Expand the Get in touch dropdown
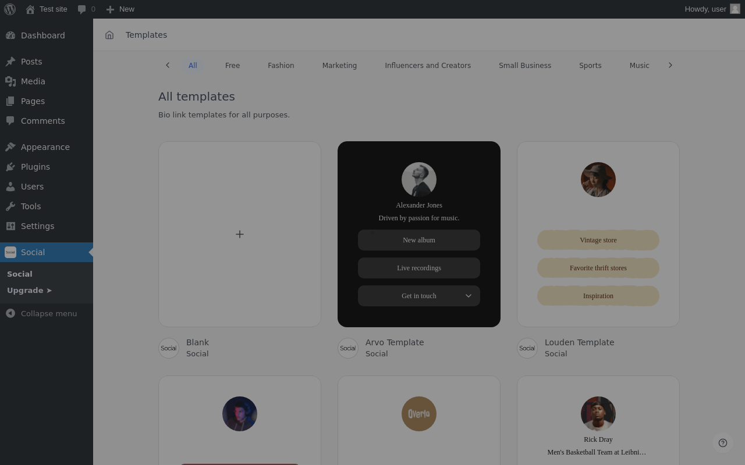The width and height of the screenshot is (745, 465). (469, 296)
